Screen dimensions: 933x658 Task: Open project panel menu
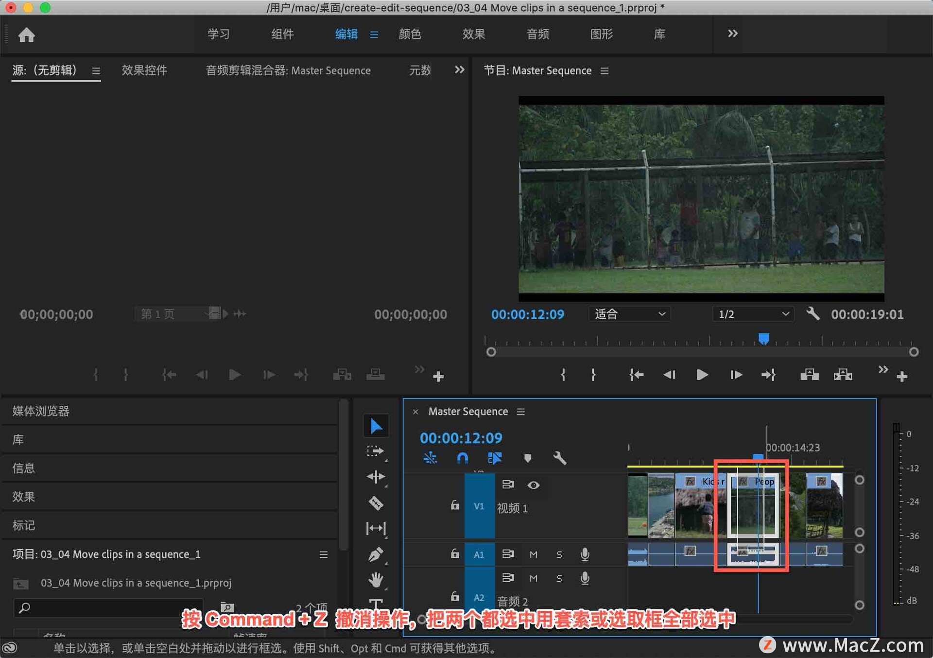[323, 554]
